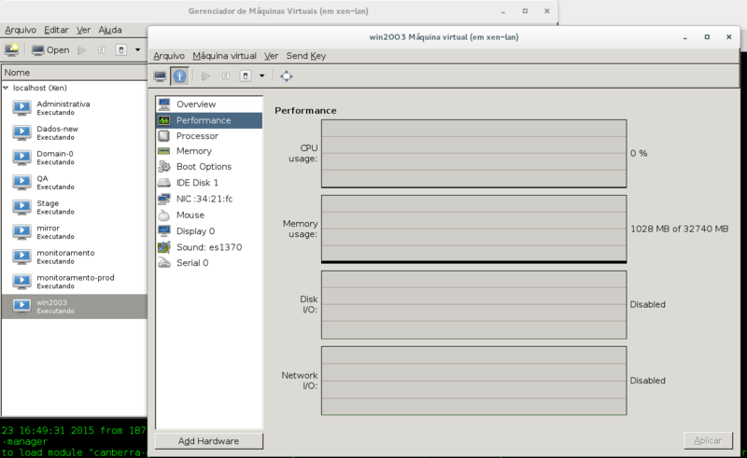The width and height of the screenshot is (747, 458).
Task: Click the shutdown icon in win2003 toolbar
Action: point(246,76)
